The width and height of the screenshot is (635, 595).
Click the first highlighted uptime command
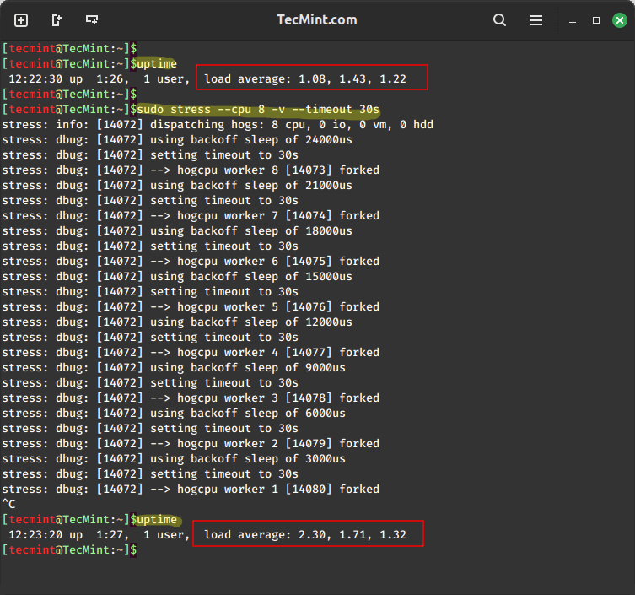click(x=157, y=63)
